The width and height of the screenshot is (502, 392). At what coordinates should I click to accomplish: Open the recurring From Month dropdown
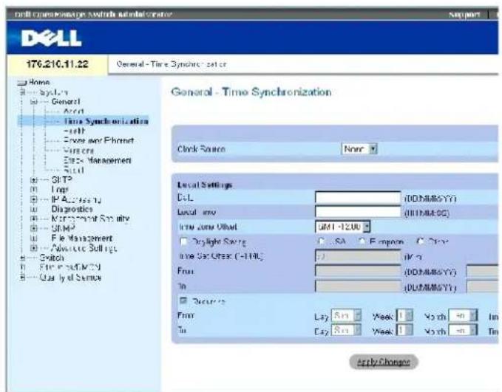pyautogui.click(x=463, y=315)
